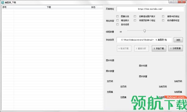
Task: Click the 4 取消下载 button
Action: (124, 49)
